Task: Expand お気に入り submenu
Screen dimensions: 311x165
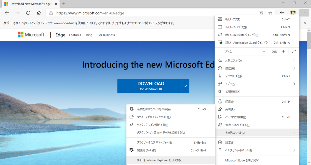Action: 257,61
